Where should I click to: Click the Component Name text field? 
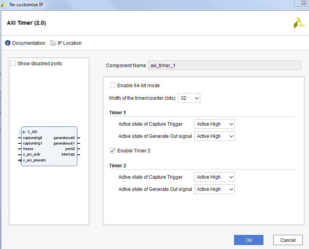click(224, 66)
